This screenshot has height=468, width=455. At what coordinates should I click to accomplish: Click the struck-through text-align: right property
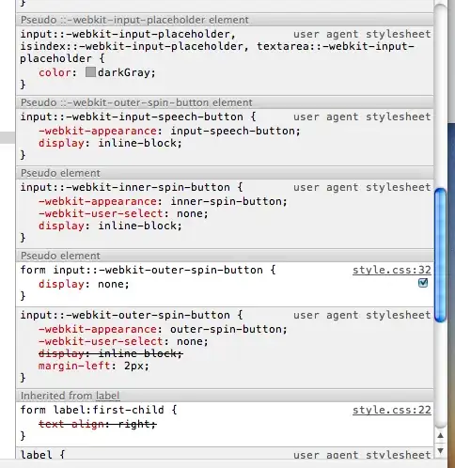click(x=97, y=424)
